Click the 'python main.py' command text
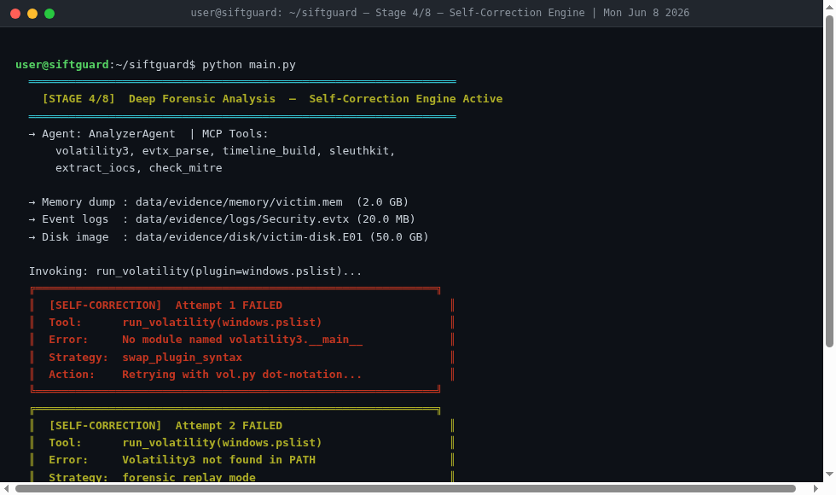This screenshot has width=836, height=495. [249, 65]
